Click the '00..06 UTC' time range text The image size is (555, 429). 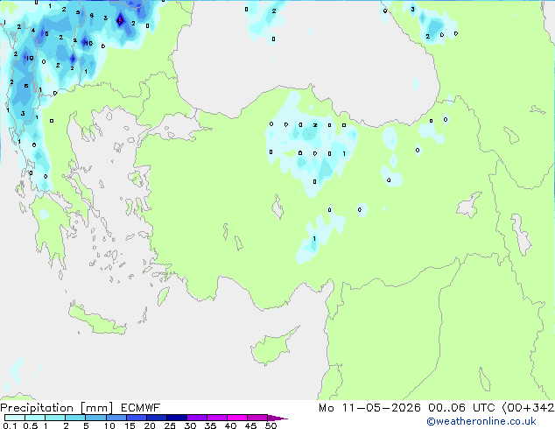[461, 408]
